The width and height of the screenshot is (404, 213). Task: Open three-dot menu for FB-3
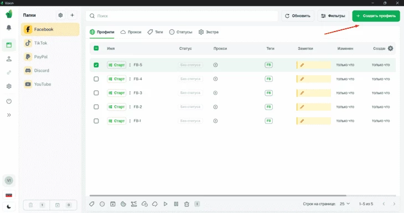[130, 93]
